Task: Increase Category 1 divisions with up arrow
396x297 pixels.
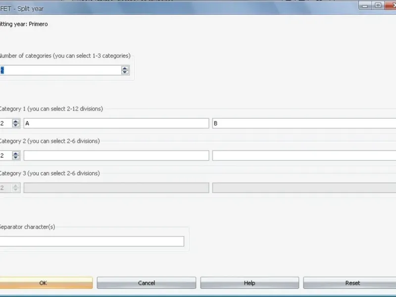Action: (16, 121)
